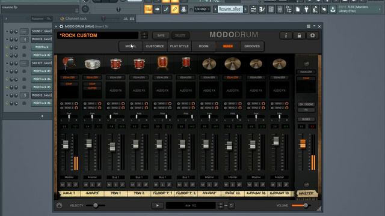This screenshot has width=385, height=216.
Task: Open Kick 1 EQUALIZER
Action: coord(69,77)
